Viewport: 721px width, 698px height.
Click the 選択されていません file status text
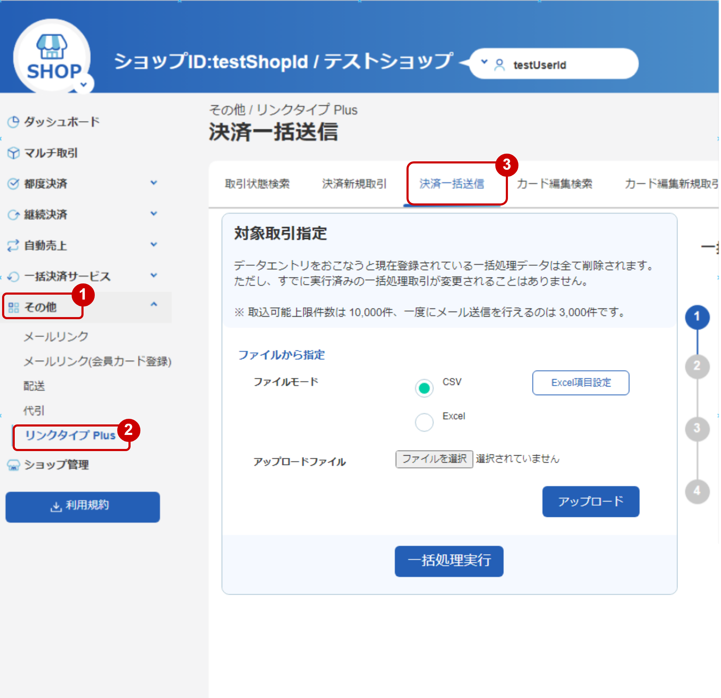517,459
